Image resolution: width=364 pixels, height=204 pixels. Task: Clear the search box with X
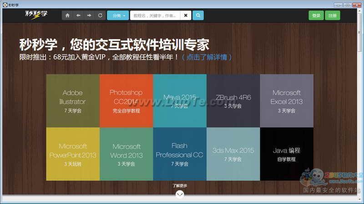coord(186,15)
